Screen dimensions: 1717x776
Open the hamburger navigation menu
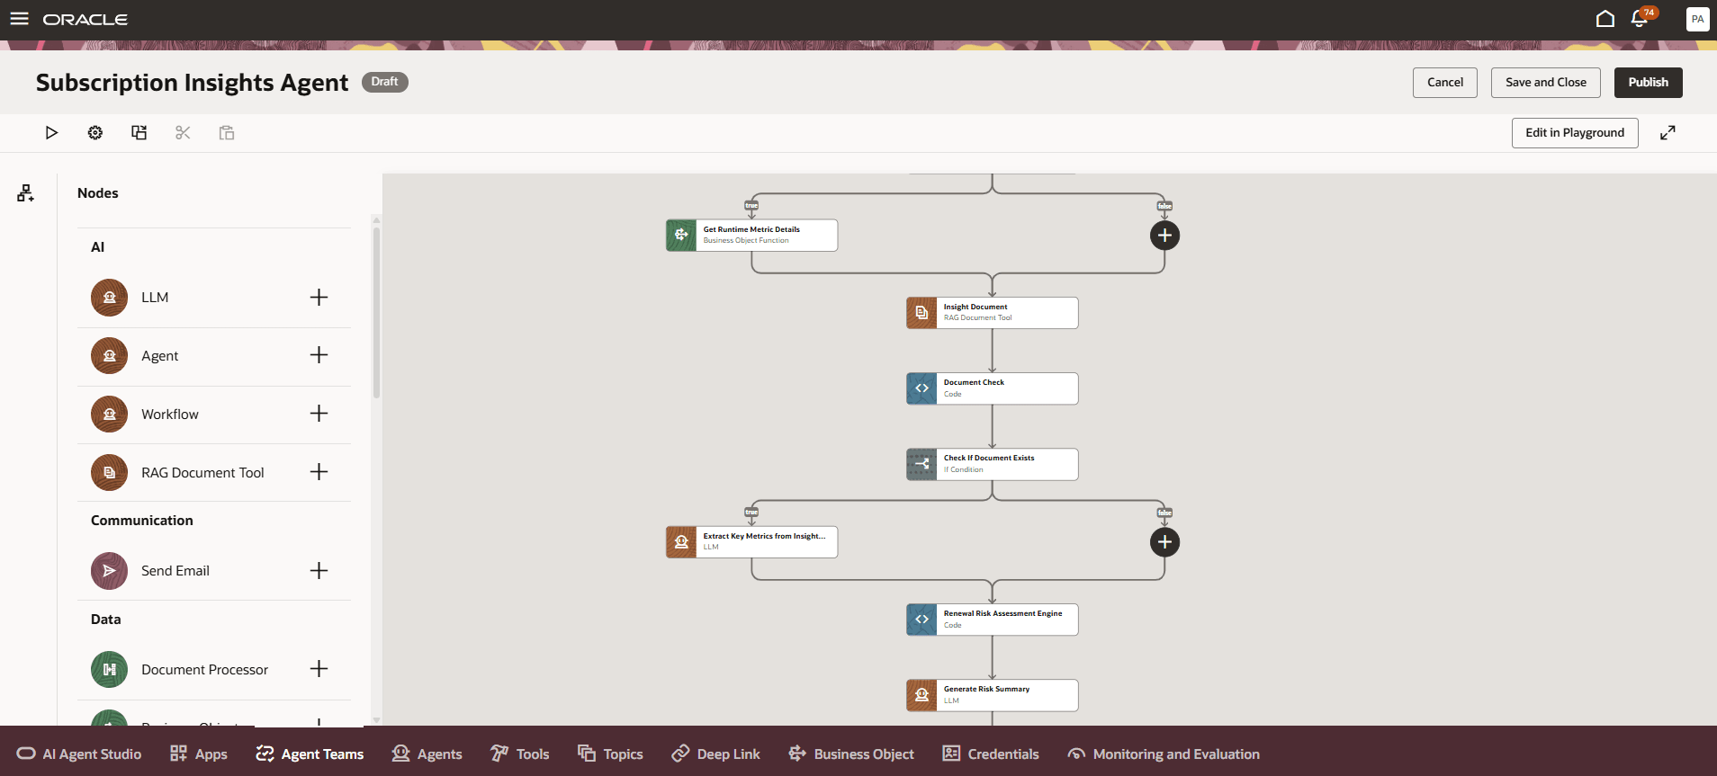(19, 19)
